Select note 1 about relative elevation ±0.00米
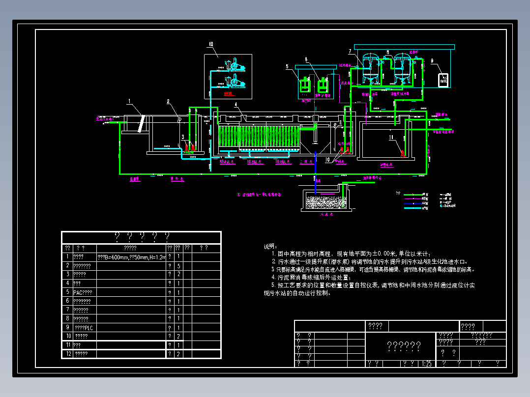 click(x=351, y=254)
